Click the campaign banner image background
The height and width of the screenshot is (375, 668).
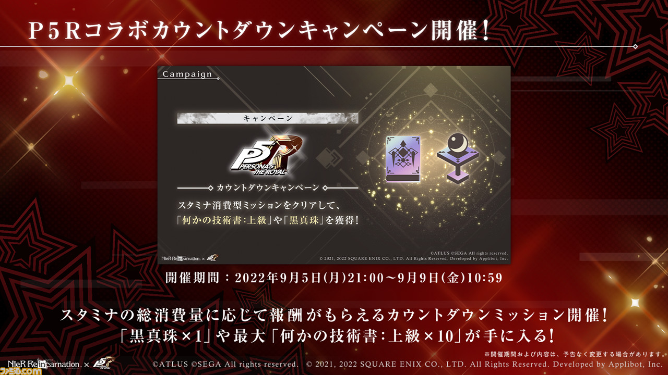click(x=334, y=165)
